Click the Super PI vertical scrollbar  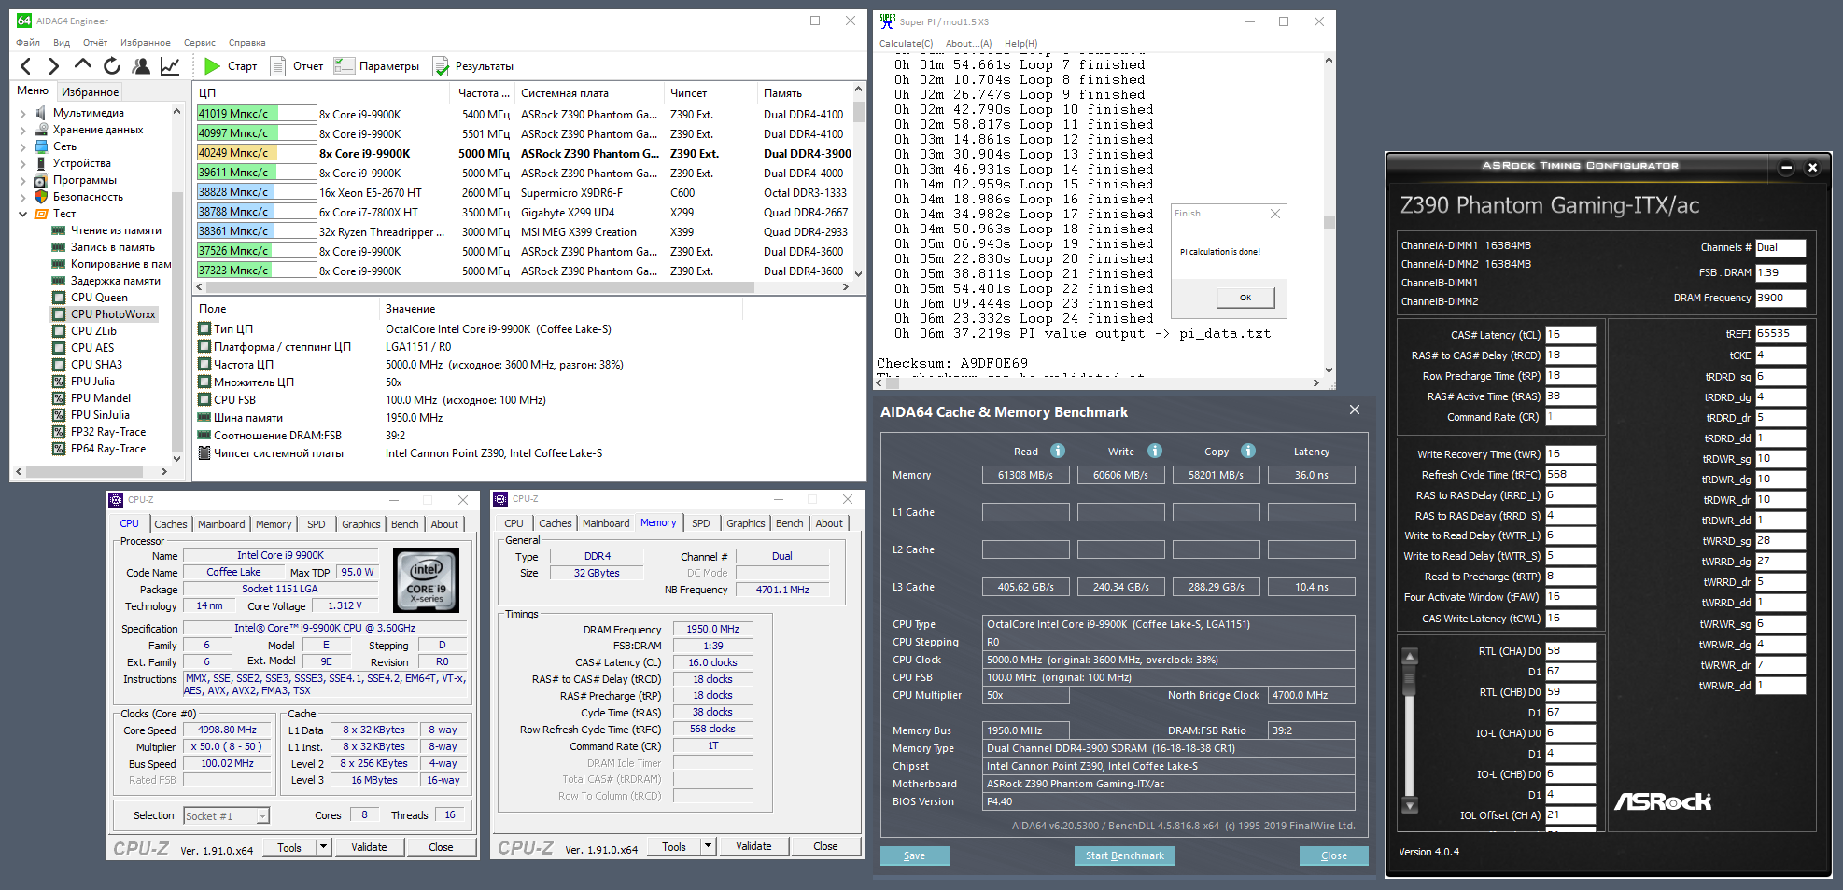point(1329,221)
